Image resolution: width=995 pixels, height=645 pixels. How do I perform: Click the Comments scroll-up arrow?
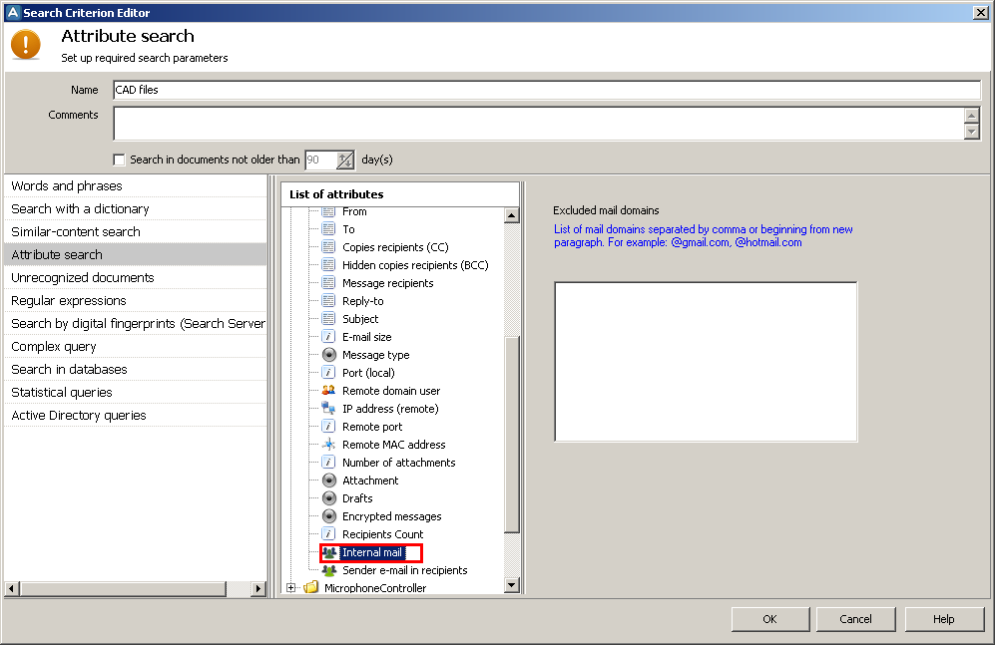click(971, 116)
